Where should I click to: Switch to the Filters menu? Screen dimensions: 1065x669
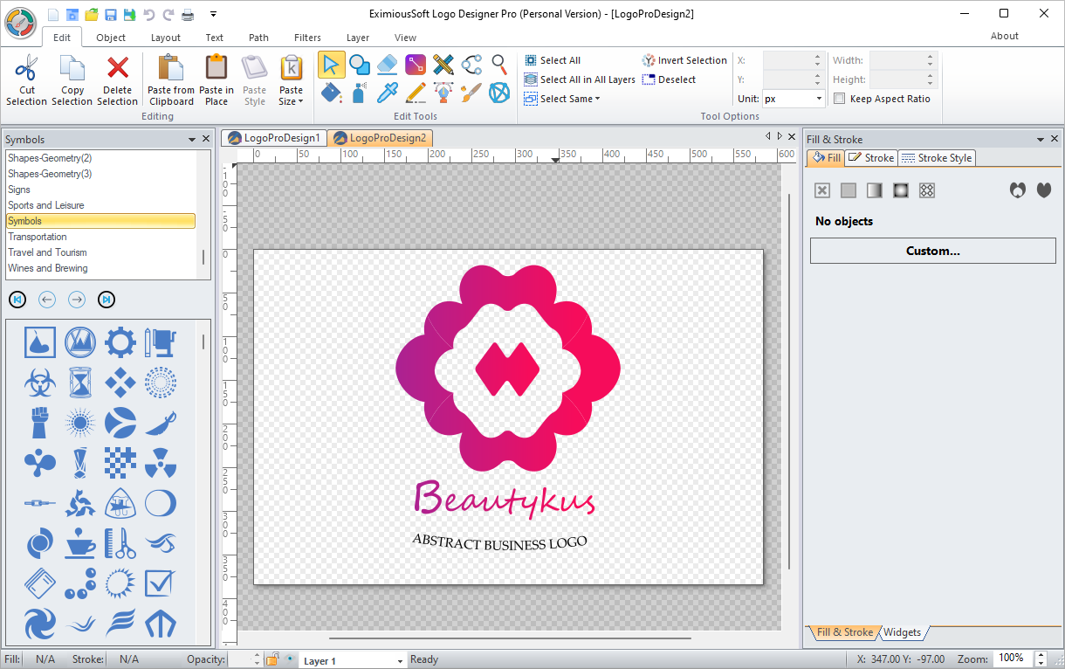pyautogui.click(x=306, y=38)
